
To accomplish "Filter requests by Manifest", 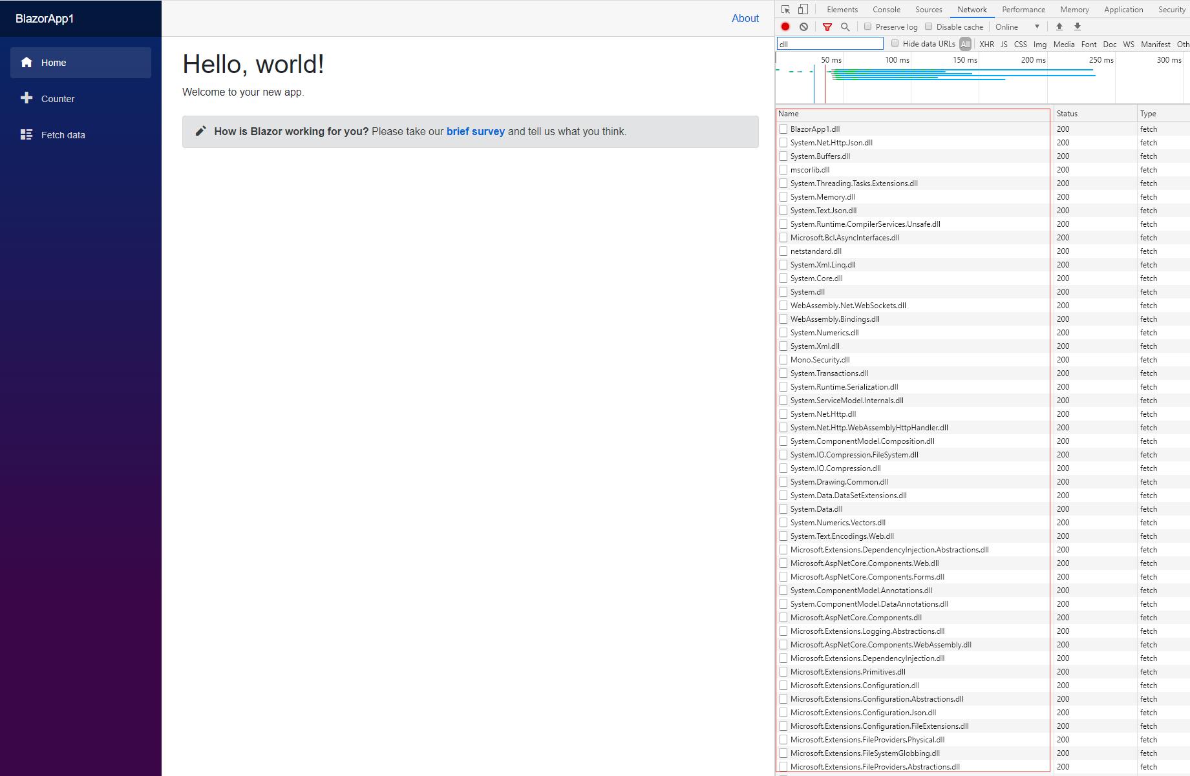I will (1156, 44).
